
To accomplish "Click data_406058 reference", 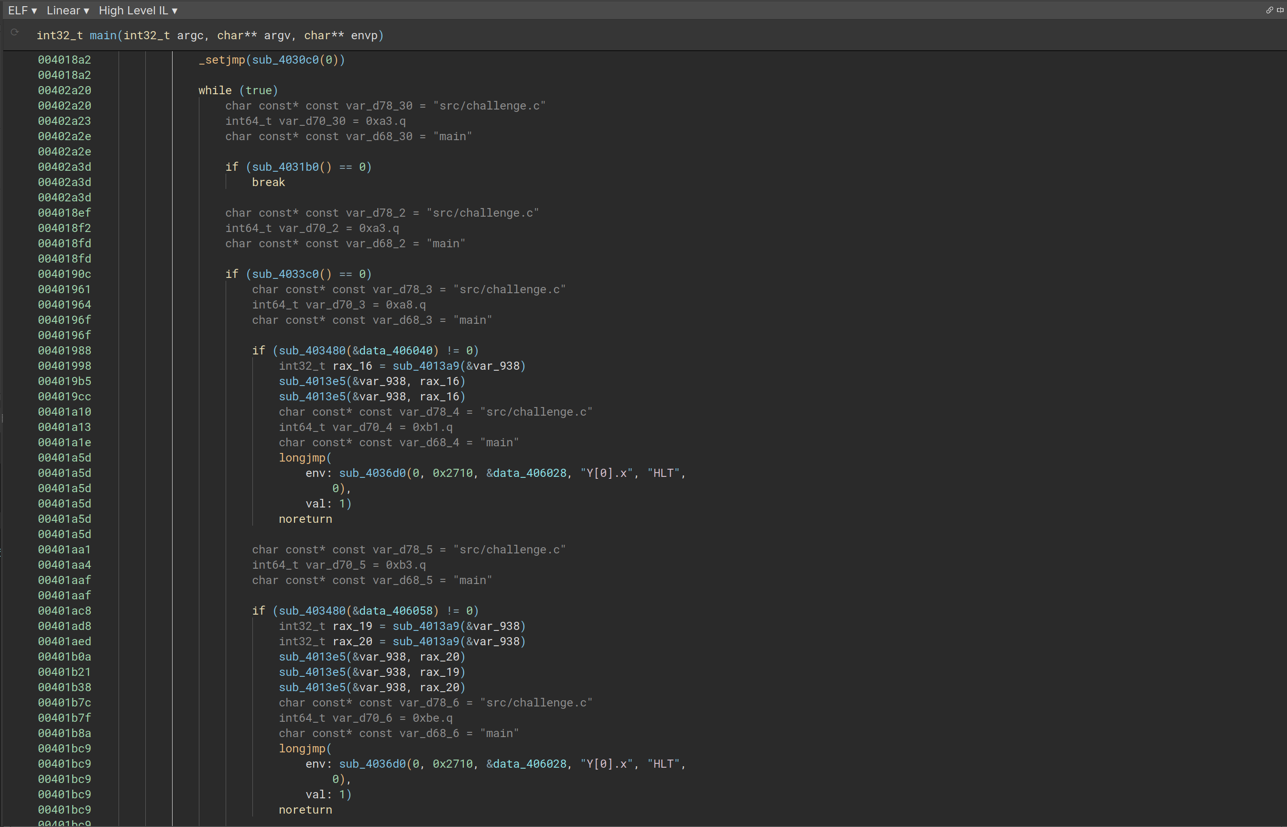I will (395, 611).
